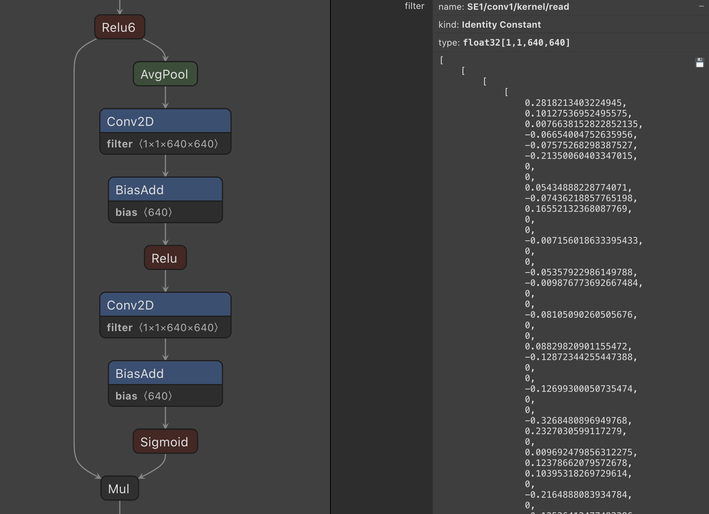Screen dimensions: 709x514
Task: Click value 0.05434888228774071
Action: (x=578, y=188)
